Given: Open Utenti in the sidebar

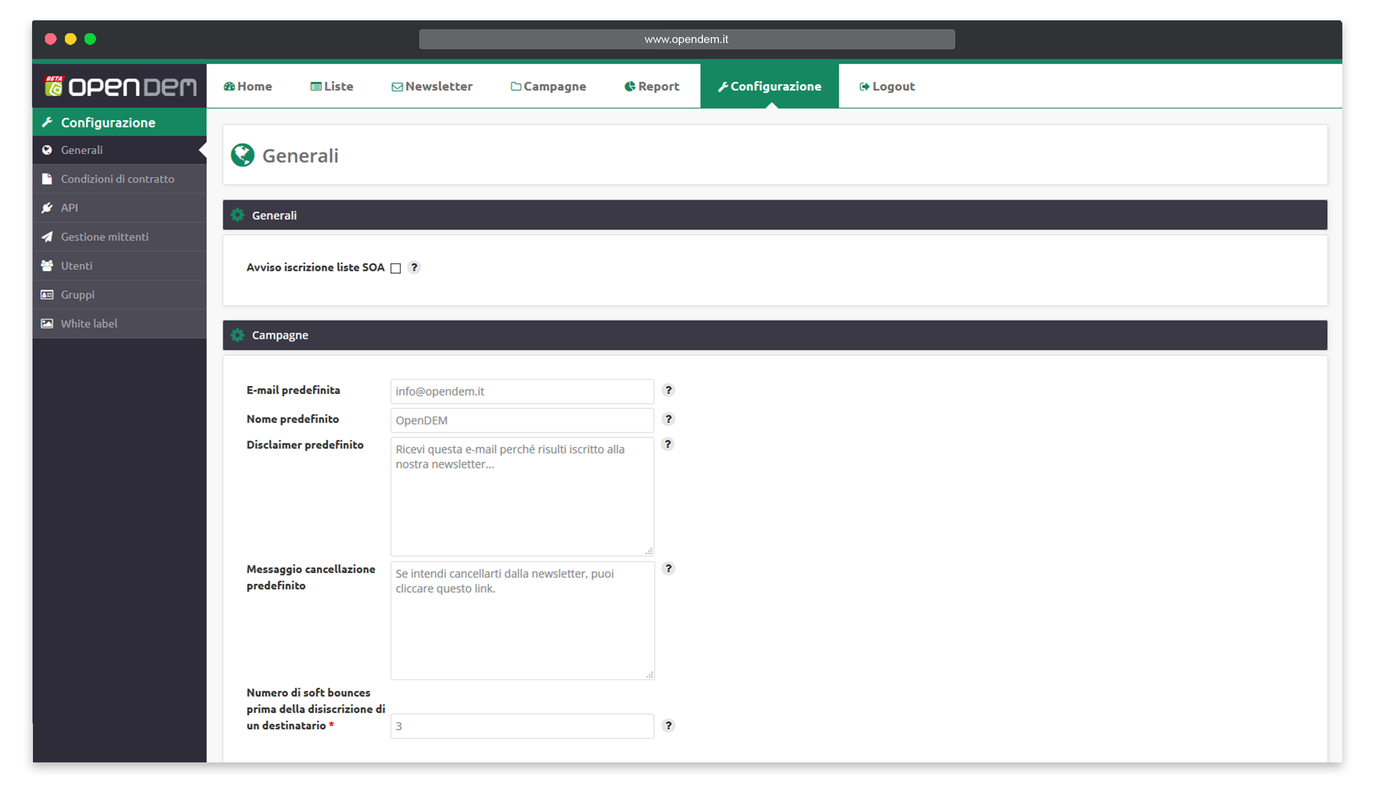Looking at the screenshot, I should (x=120, y=266).
